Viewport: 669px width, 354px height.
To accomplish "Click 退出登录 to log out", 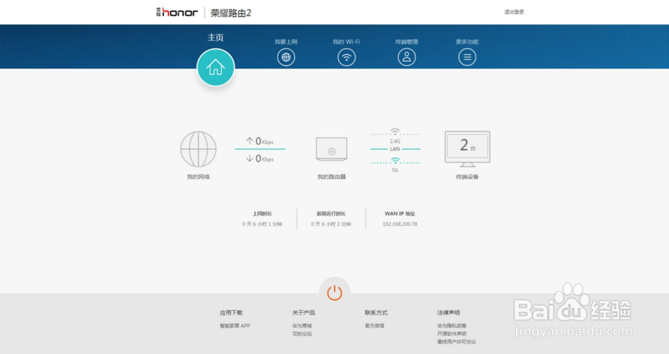I will 514,12.
